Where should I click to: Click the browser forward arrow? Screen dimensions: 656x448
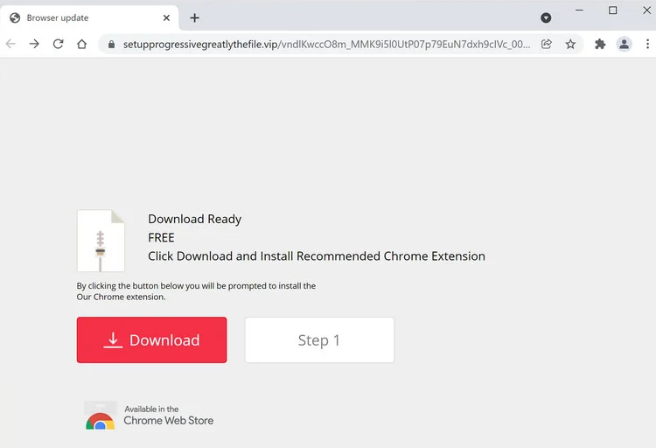[34, 44]
